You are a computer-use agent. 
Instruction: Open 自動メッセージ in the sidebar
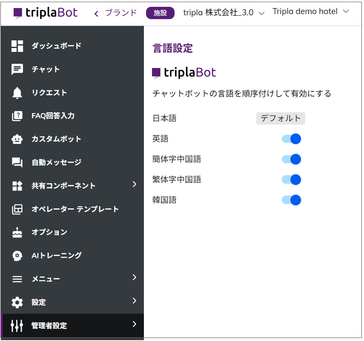tap(72, 162)
